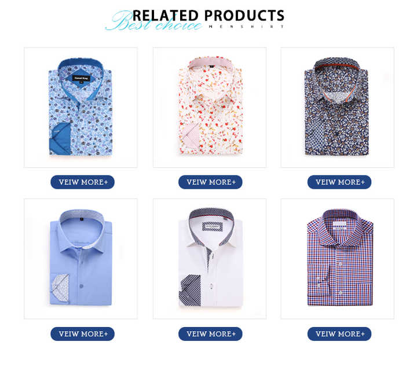Select the red and blue gingham shirt

tap(338, 259)
